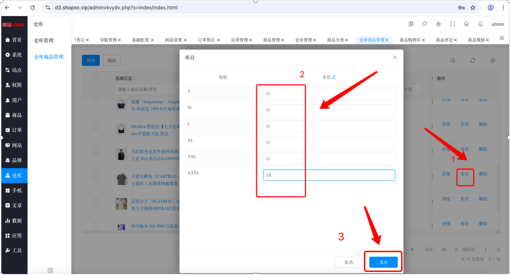This screenshot has width=510, height=275.
Task: Open the theme palette icon in header
Action: tap(425, 24)
